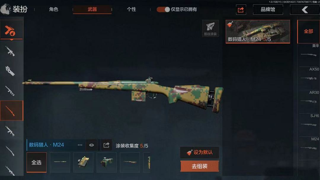
Task: Toggle skin preview with the eye icon
Action: tap(92, 145)
